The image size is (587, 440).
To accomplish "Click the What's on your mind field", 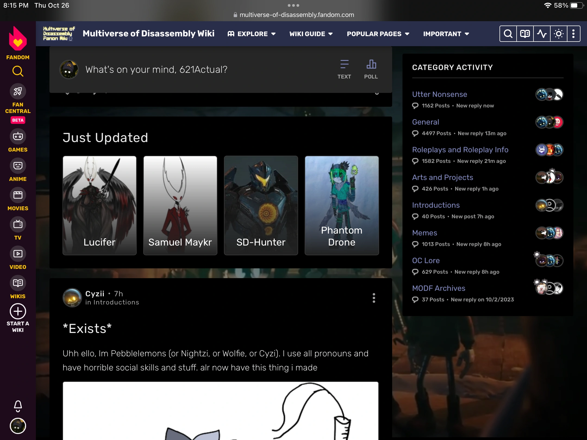I will coord(156,70).
